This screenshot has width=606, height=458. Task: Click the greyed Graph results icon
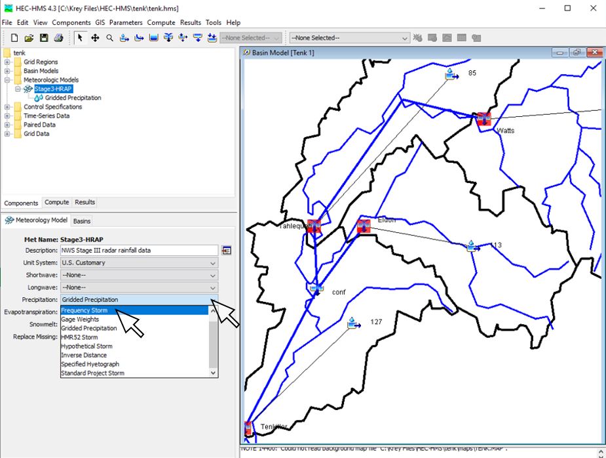click(x=447, y=38)
